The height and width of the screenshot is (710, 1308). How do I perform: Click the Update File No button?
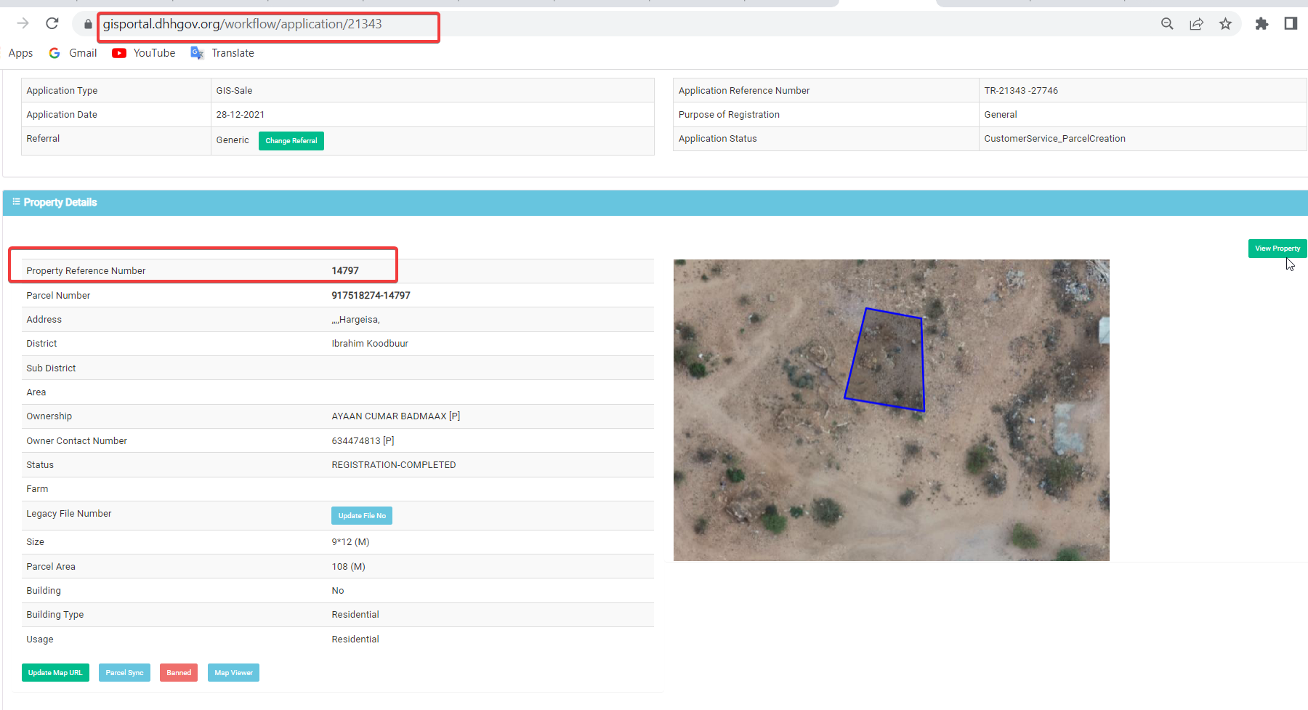[362, 516]
